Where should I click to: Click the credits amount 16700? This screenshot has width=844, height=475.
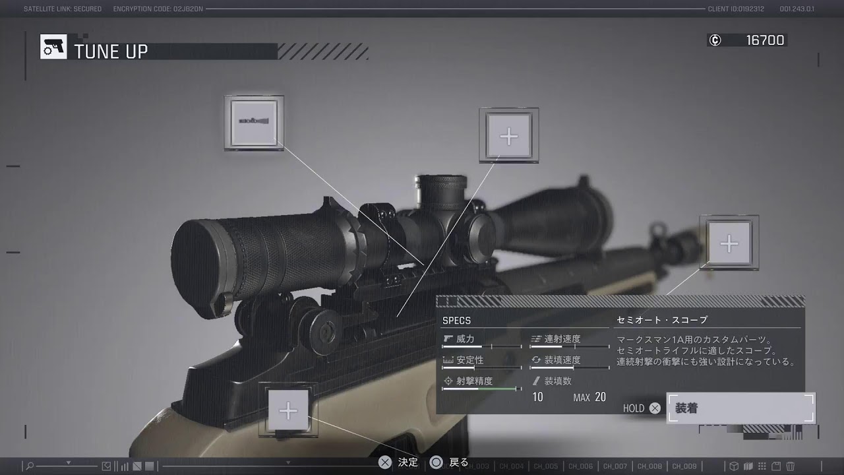coord(765,40)
